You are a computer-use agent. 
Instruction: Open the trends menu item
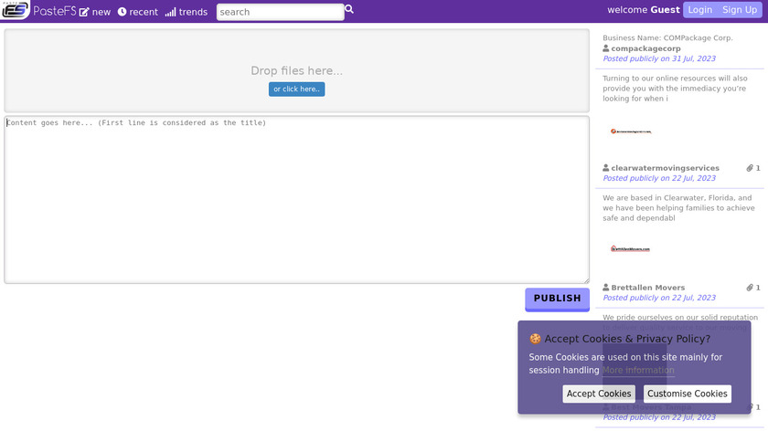187,12
